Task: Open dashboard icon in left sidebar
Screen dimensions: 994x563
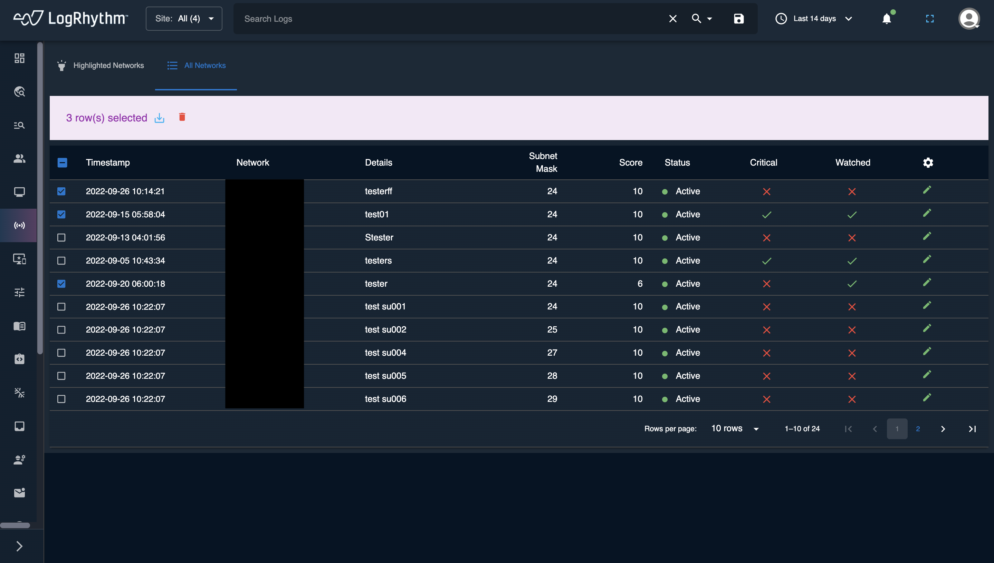Action: [x=19, y=58]
